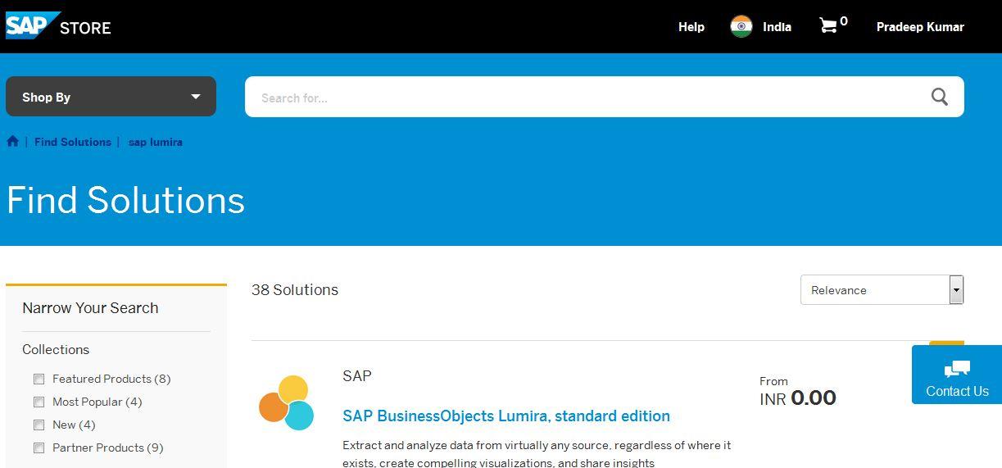Click the magnifying glass search icon
Image resolution: width=1002 pixels, height=468 pixels.
pos(939,98)
